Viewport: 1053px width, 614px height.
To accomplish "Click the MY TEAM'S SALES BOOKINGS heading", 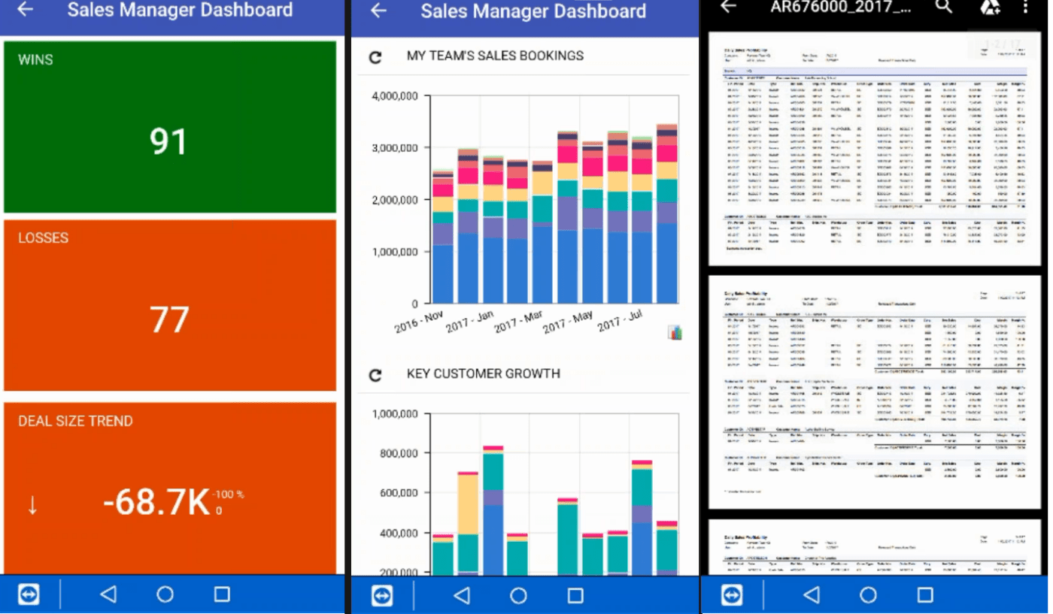I will pos(495,56).
